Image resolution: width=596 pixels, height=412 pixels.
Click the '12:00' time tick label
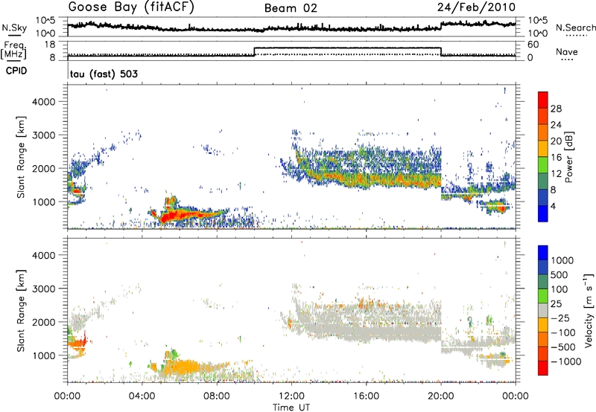(291, 396)
